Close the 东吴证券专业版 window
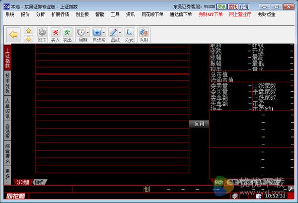Viewport: 298px width, 203px height. (289, 7)
